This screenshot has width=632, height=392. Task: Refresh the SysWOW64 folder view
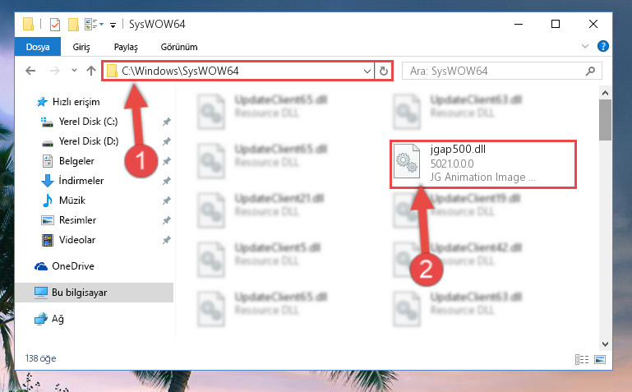point(383,71)
